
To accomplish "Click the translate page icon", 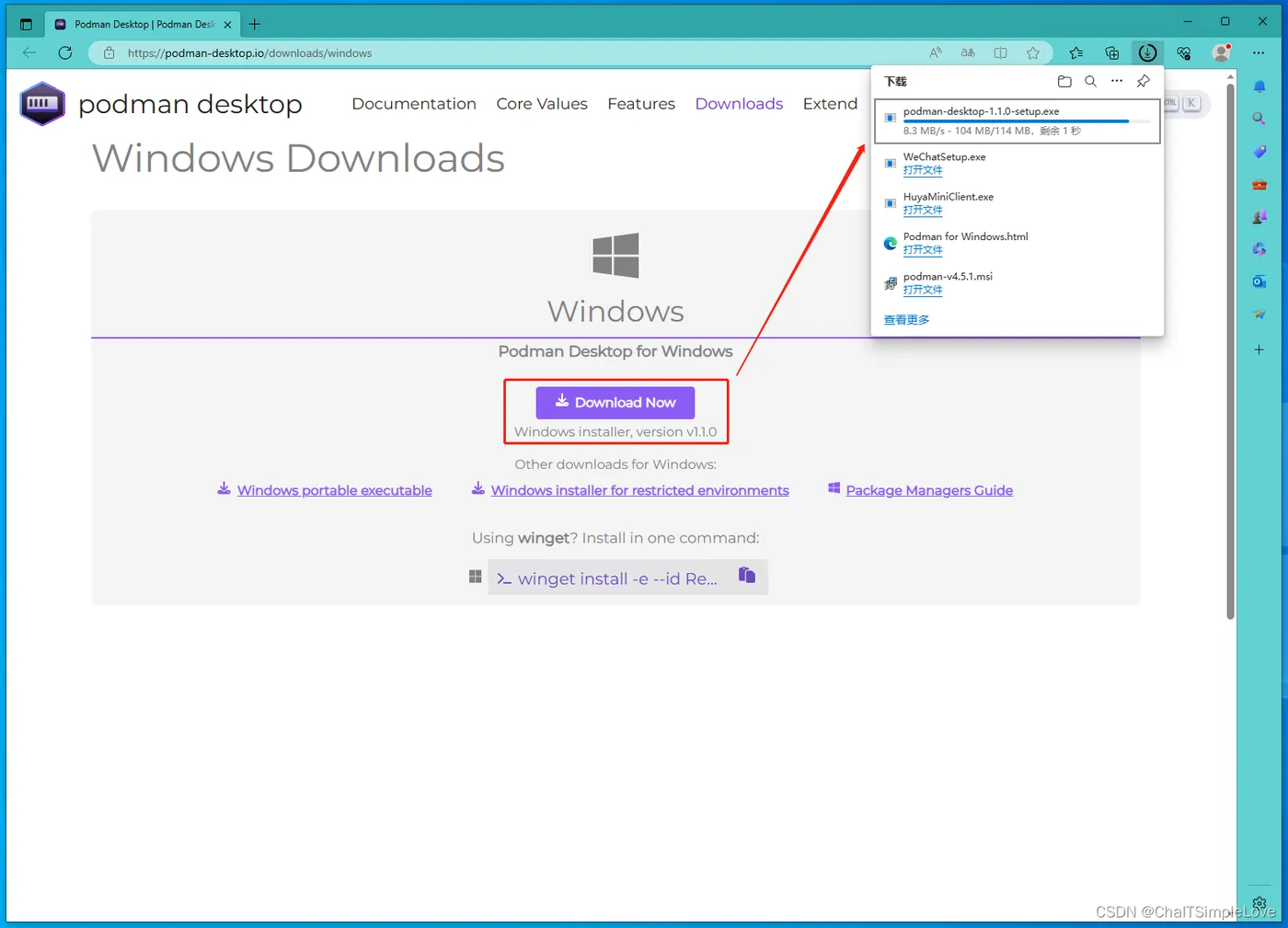I will [x=968, y=53].
